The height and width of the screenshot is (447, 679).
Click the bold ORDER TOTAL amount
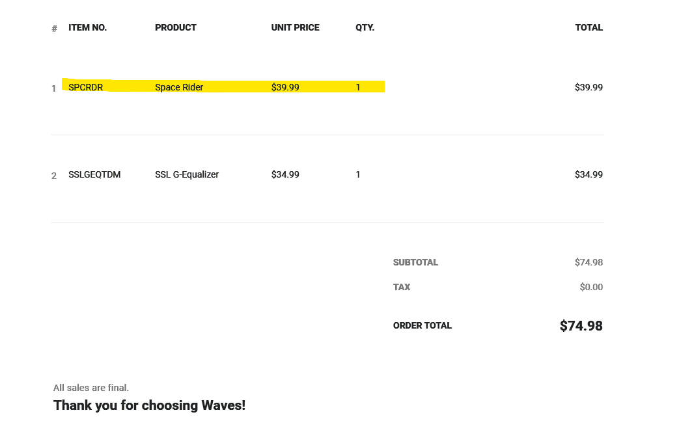click(x=581, y=326)
